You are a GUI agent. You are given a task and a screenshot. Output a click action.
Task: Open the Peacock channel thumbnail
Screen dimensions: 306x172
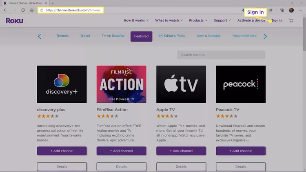pos(241,84)
